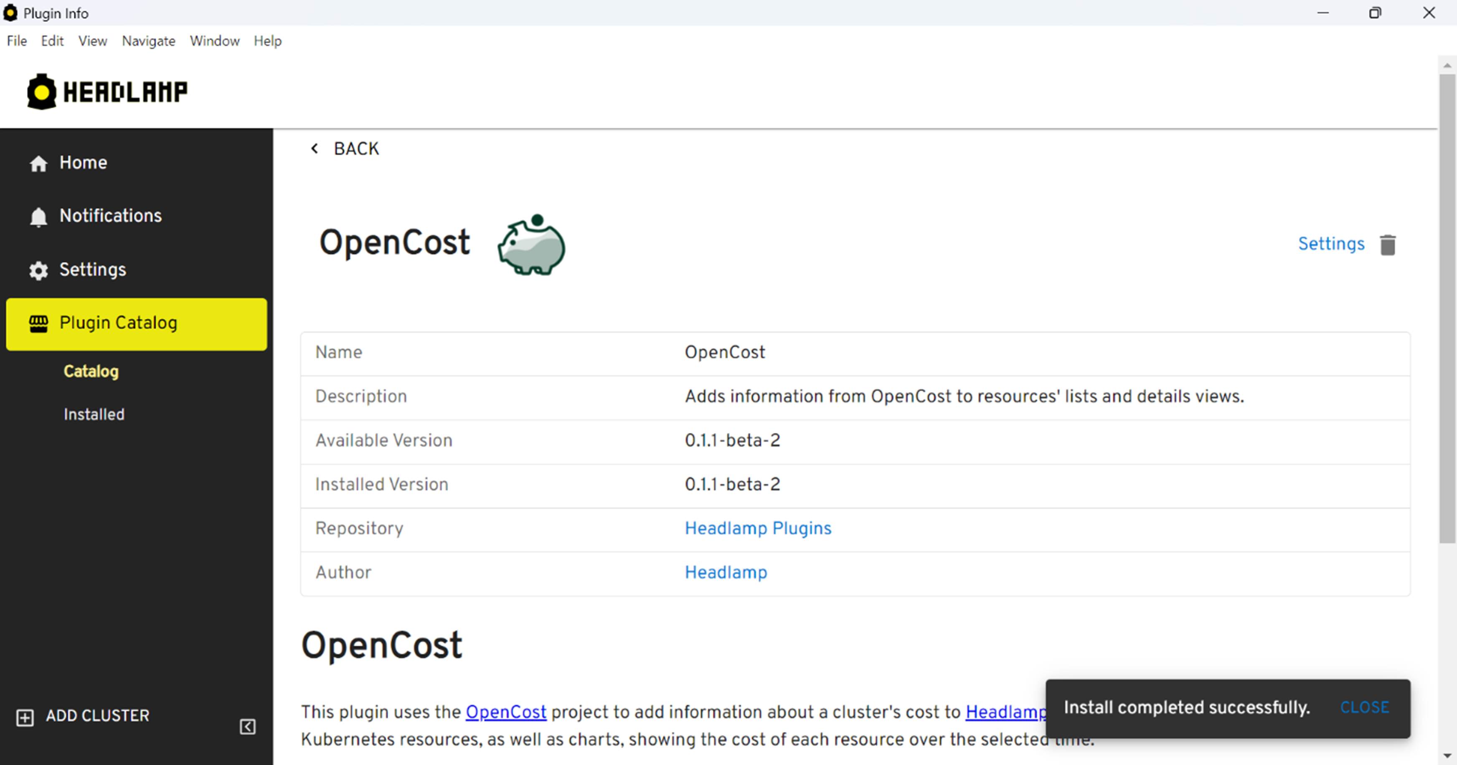Open Plugin Catalog storefront icon
The image size is (1457, 765).
pyautogui.click(x=38, y=323)
